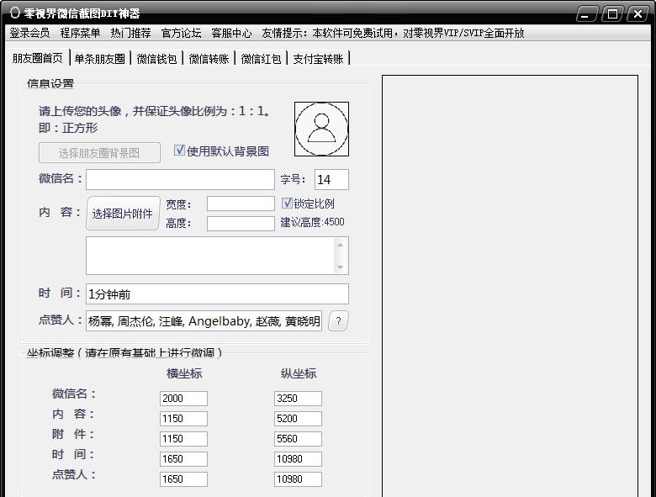Click 选择朋友圈背景图 button
Viewport: 656px width, 497px height.
coord(99,153)
